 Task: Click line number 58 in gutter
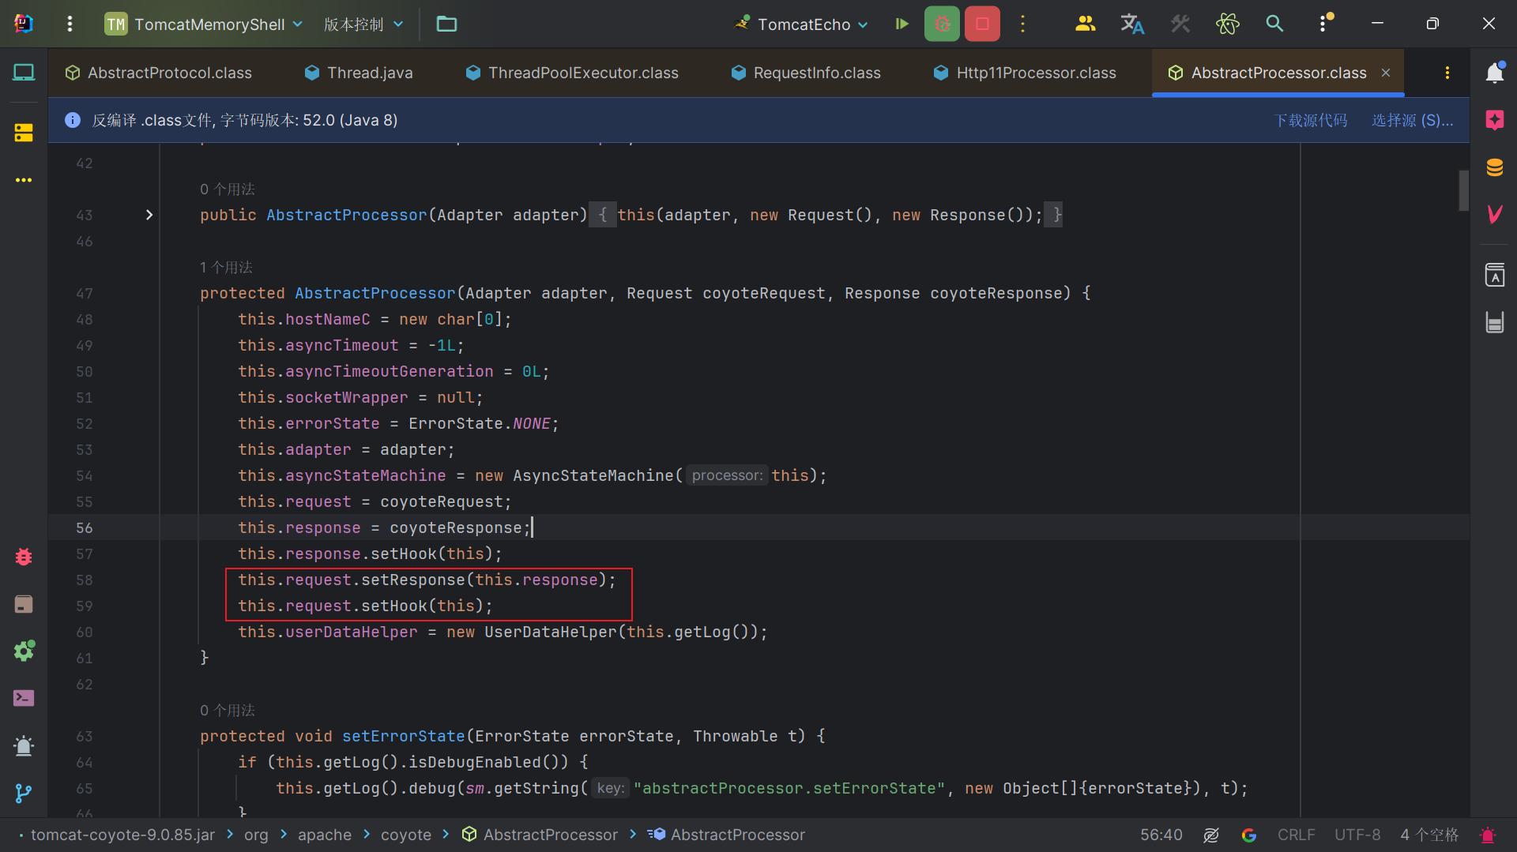tap(84, 580)
